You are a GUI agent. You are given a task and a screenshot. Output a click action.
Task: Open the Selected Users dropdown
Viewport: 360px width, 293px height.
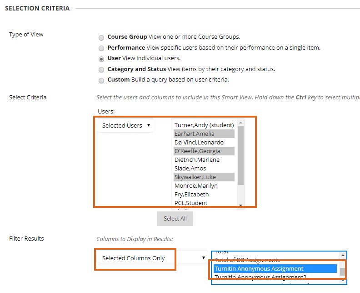tap(125, 125)
